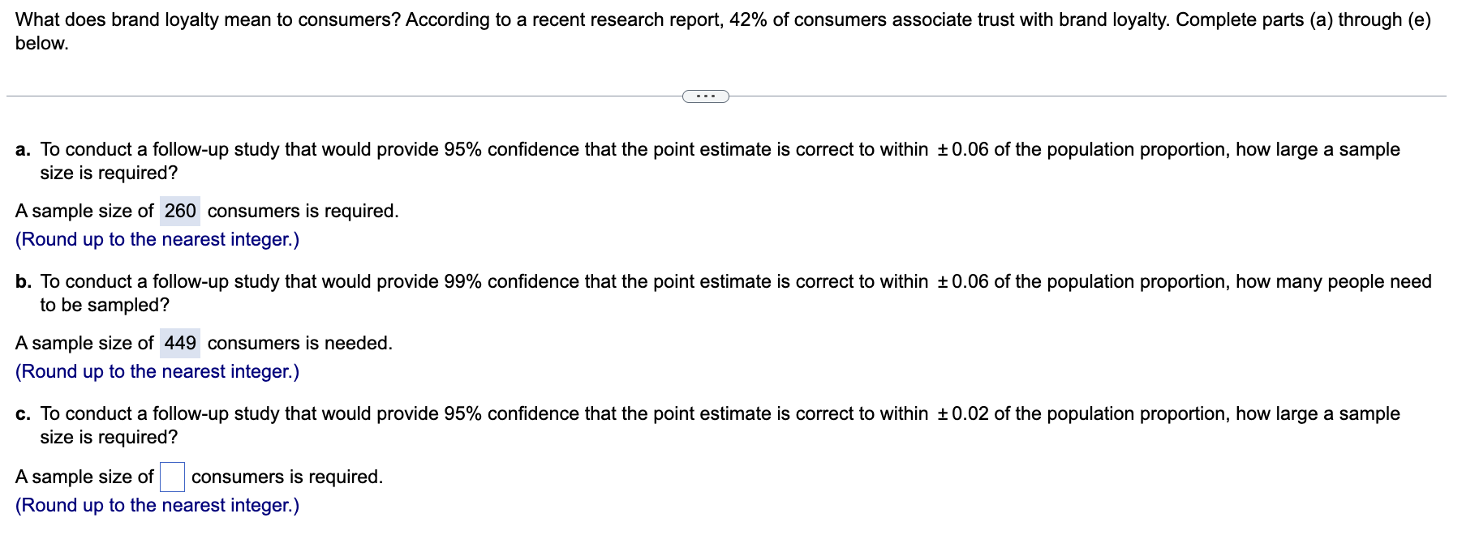The image size is (1462, 535).
Task: Click the rounding note below part b
Action: click(x=157, y=371)
